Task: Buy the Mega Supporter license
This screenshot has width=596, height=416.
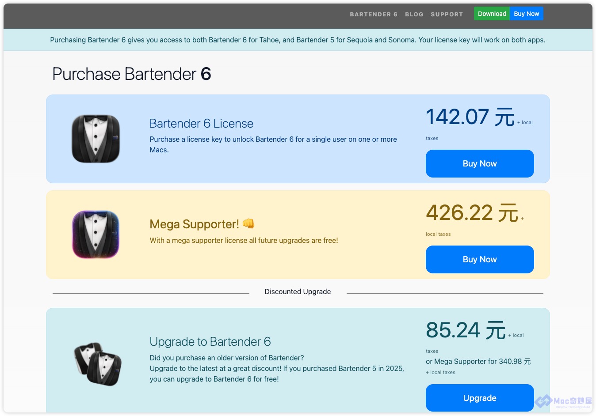Action: (480, 259)
